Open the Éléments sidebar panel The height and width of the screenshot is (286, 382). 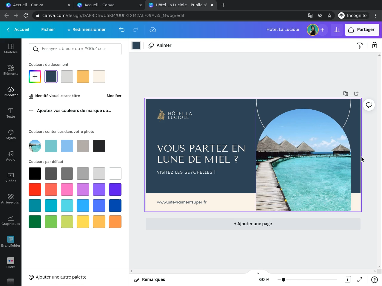point(11,70)
